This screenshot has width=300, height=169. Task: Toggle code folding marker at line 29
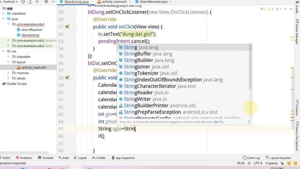click(x=76, y=12)
